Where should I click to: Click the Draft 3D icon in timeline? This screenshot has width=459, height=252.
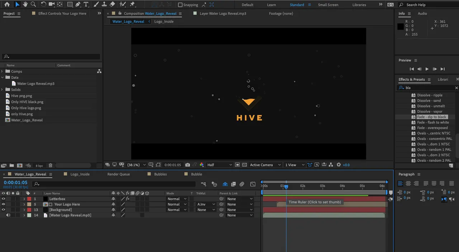pyautogui.click(x=214, y=184)
